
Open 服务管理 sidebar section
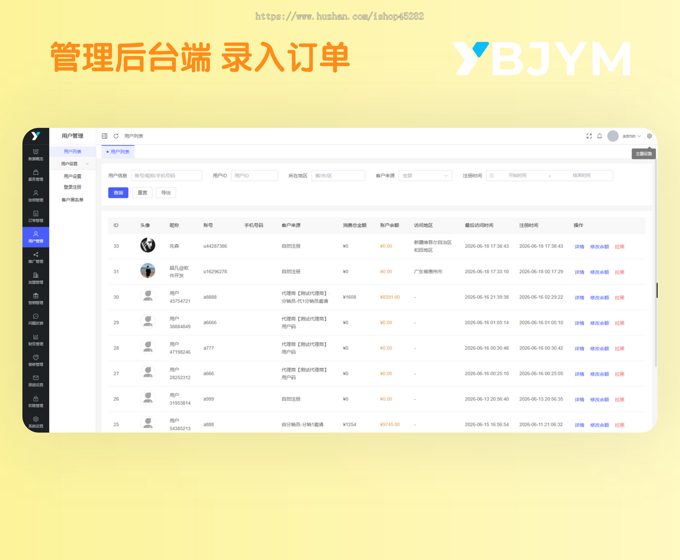tap(36, 175)
